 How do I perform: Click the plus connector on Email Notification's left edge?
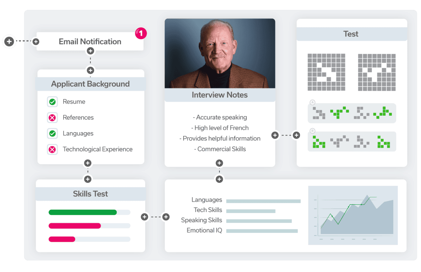[x=36, y=41]
